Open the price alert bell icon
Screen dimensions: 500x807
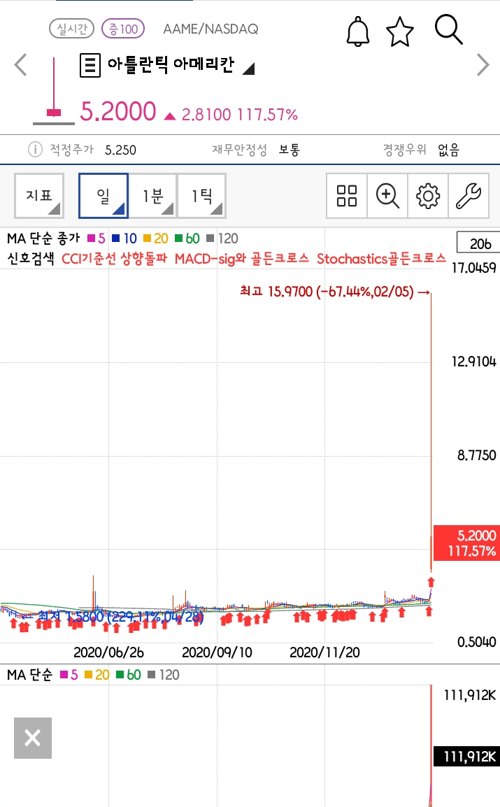point(357,31)
